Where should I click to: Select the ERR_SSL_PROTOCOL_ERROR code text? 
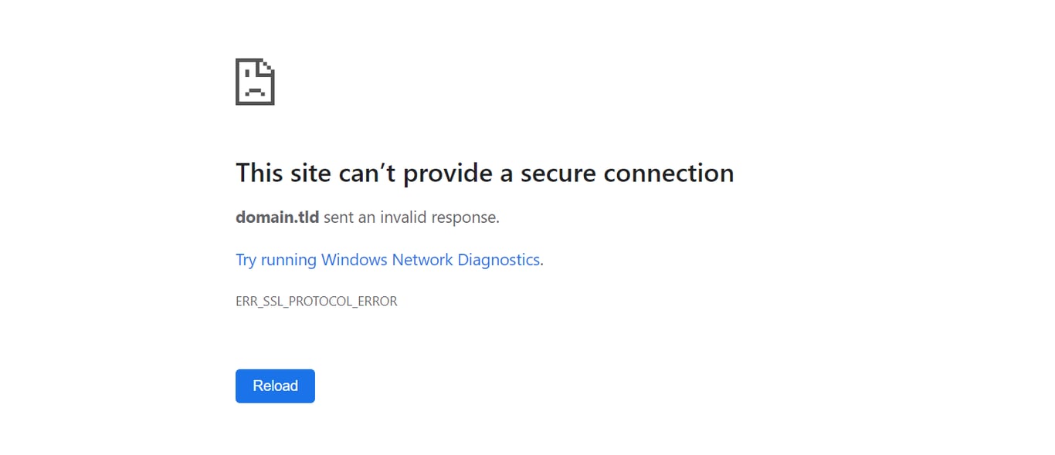pos(317,301)
